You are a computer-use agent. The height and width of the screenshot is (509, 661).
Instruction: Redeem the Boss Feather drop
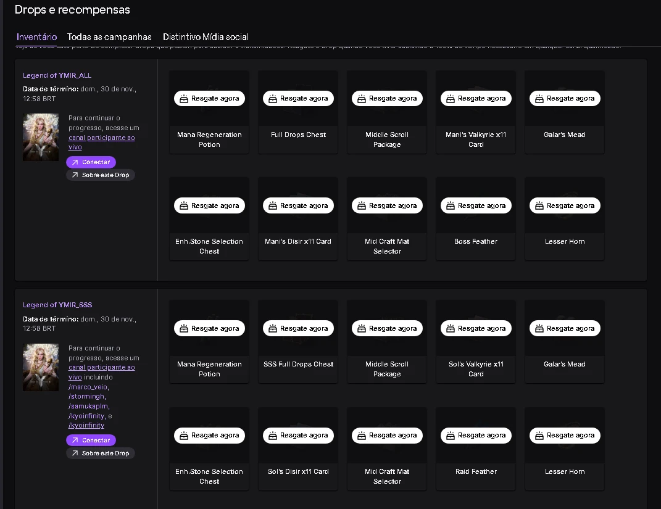tap(476, 205)
